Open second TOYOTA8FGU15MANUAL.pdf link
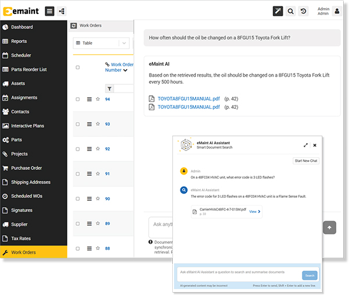349x295 pixels. [188, 107]
